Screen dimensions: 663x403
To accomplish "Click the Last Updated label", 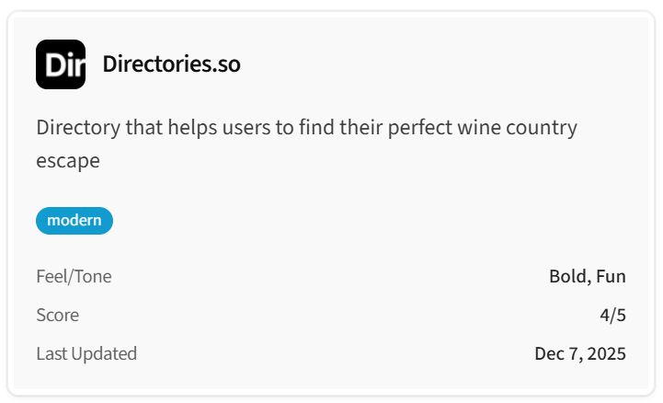I will click(x=86, y=353).
